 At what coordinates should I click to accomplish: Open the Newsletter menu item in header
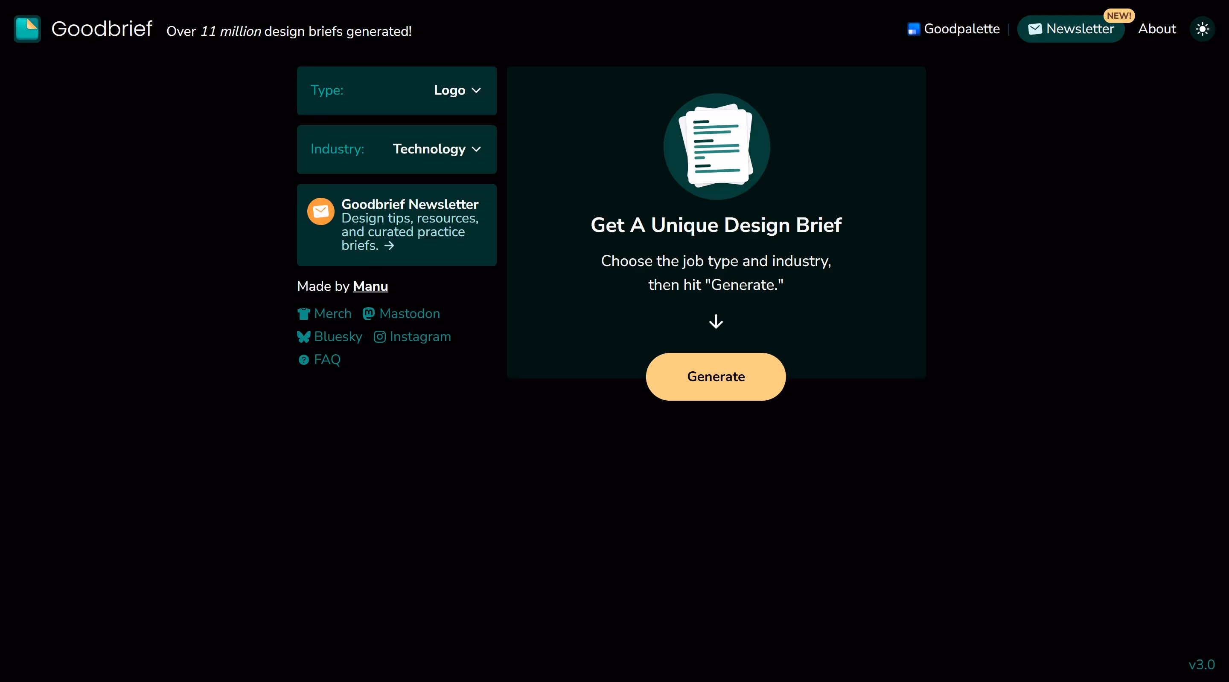1071,29
